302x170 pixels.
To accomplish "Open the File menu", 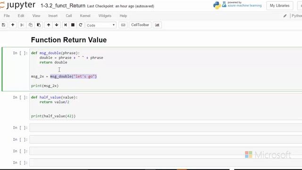I will 7,16.
